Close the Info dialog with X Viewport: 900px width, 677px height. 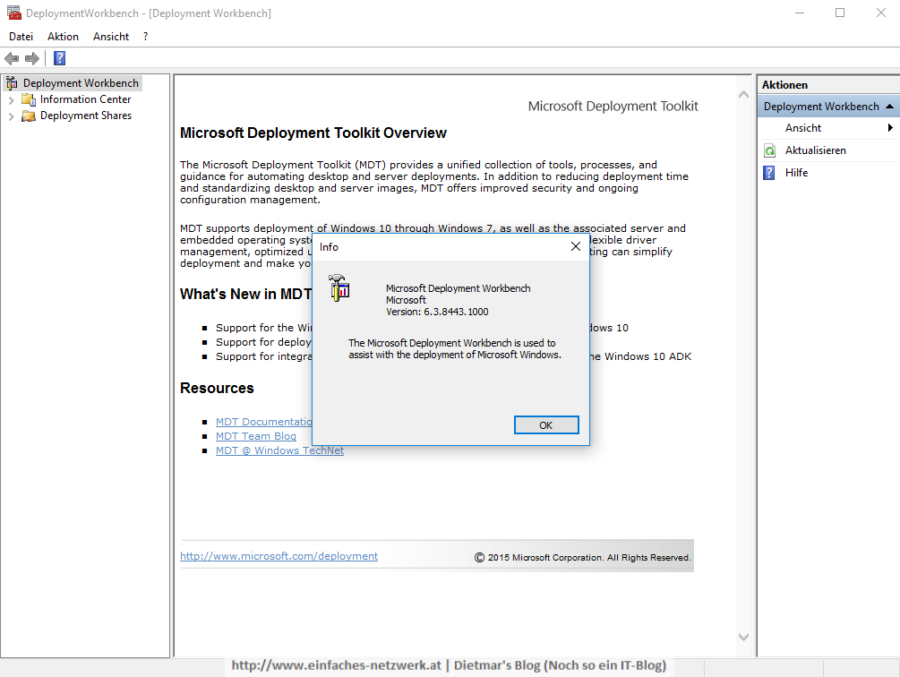pyautogui.click(x=576, y=246)
